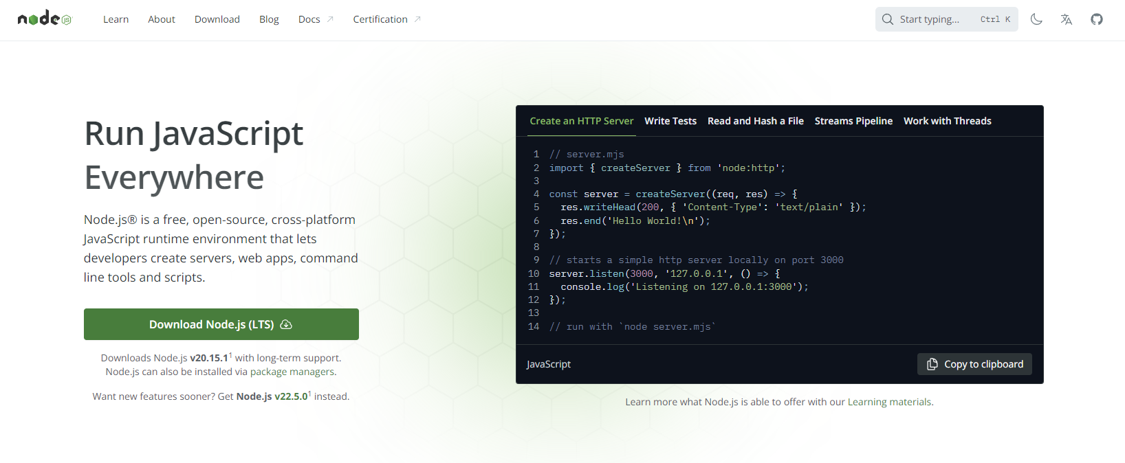Click the footnote superscript after v20.15.1
Viewport: 1125px width, 463px height.
230,355
